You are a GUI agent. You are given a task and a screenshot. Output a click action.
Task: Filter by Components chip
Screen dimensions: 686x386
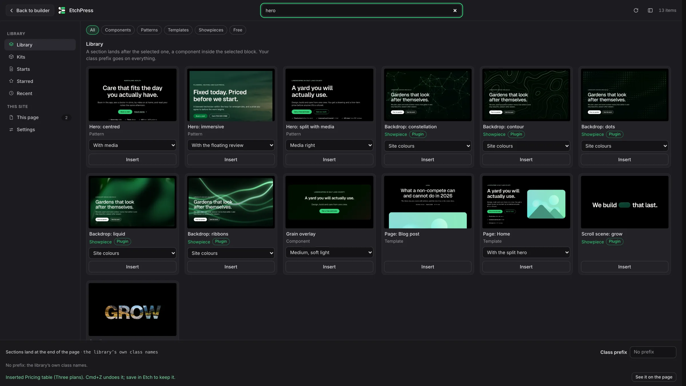(x=118, y=30)
